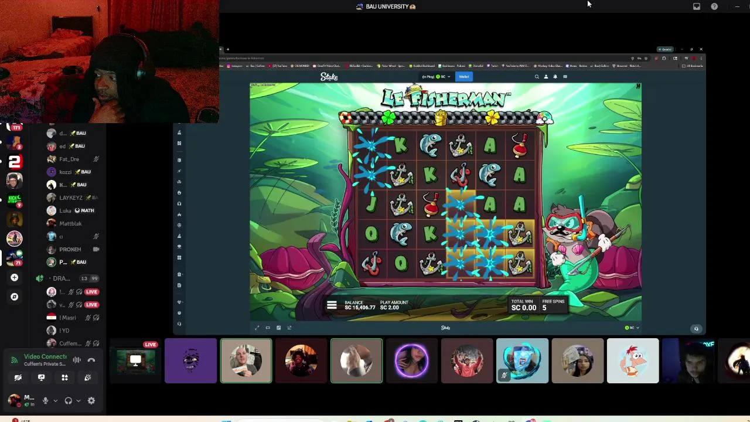Screen dimensions: 750x422
Task: Select LAYKEYZ in the voice channel list
Action: [73, 198]
